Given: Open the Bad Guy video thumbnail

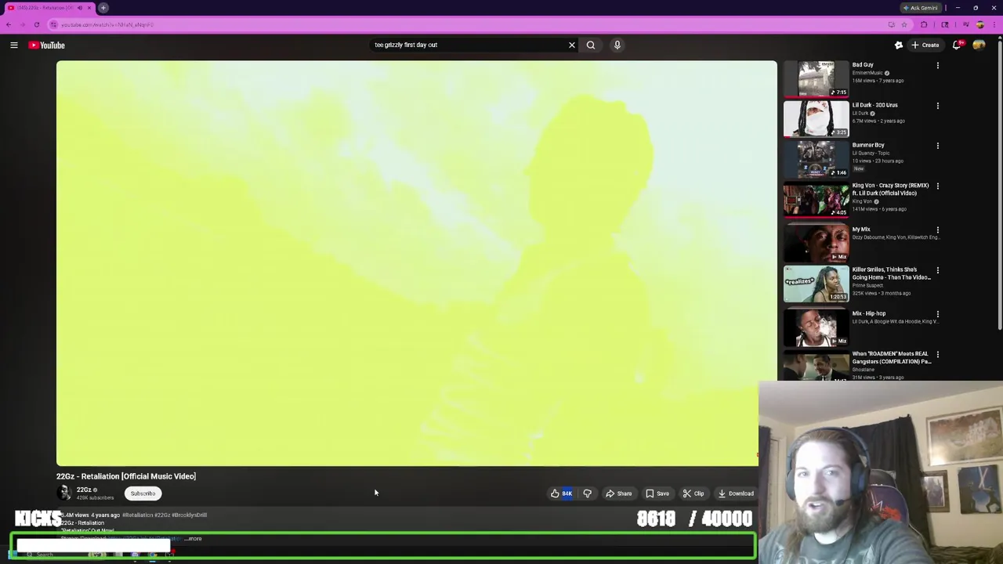Looking at the screenshot, I should click(816, 78).
